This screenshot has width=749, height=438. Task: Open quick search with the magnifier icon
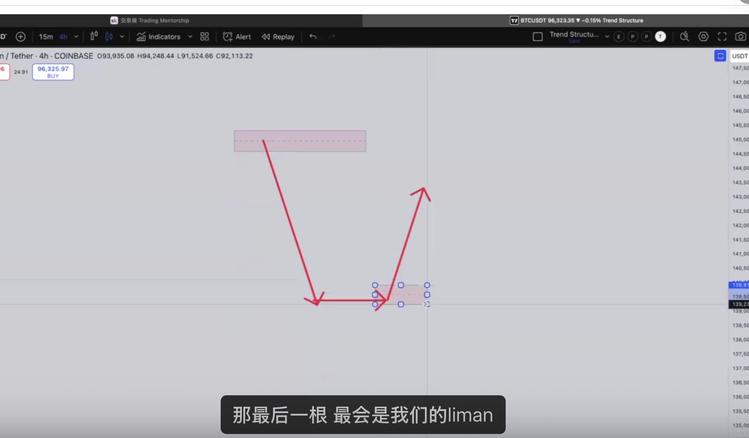[x=684, y=36]
